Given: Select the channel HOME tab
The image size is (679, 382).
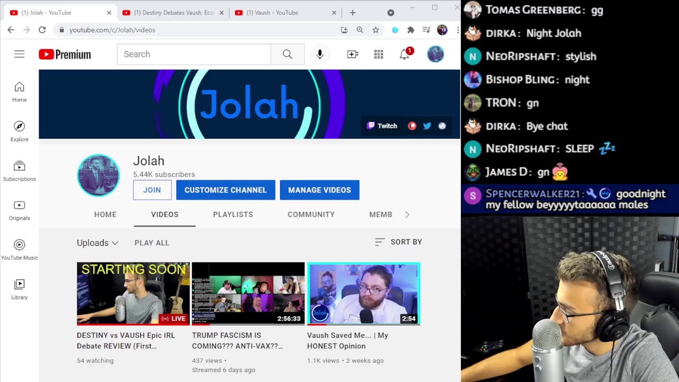Looking at the screenshot, I should 105,214.
